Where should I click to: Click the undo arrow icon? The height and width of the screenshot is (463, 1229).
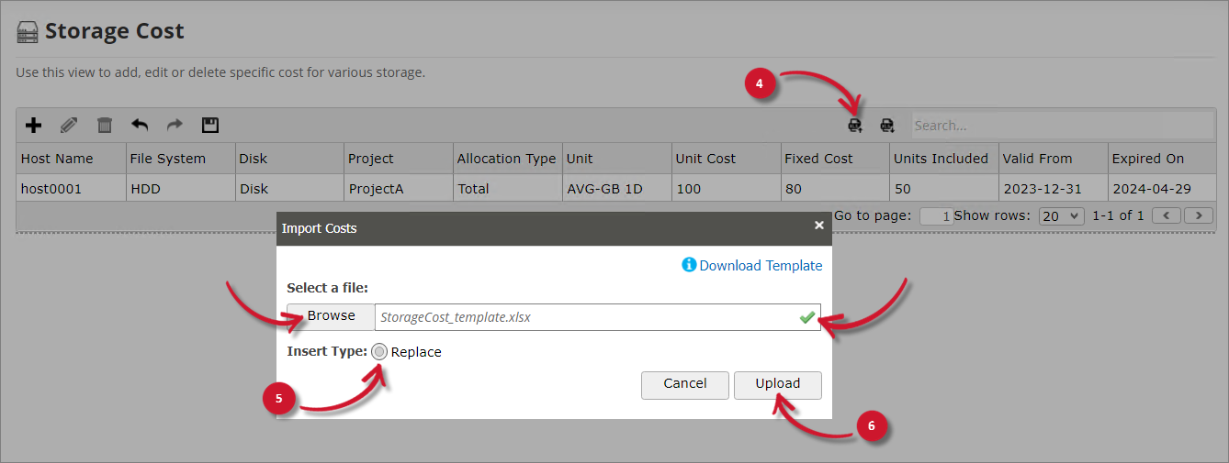pyautogui.click(x=140, y=126)
